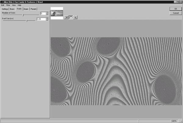
Task: Select the magnifier zoom tool
Action: [x=75, y=18]
